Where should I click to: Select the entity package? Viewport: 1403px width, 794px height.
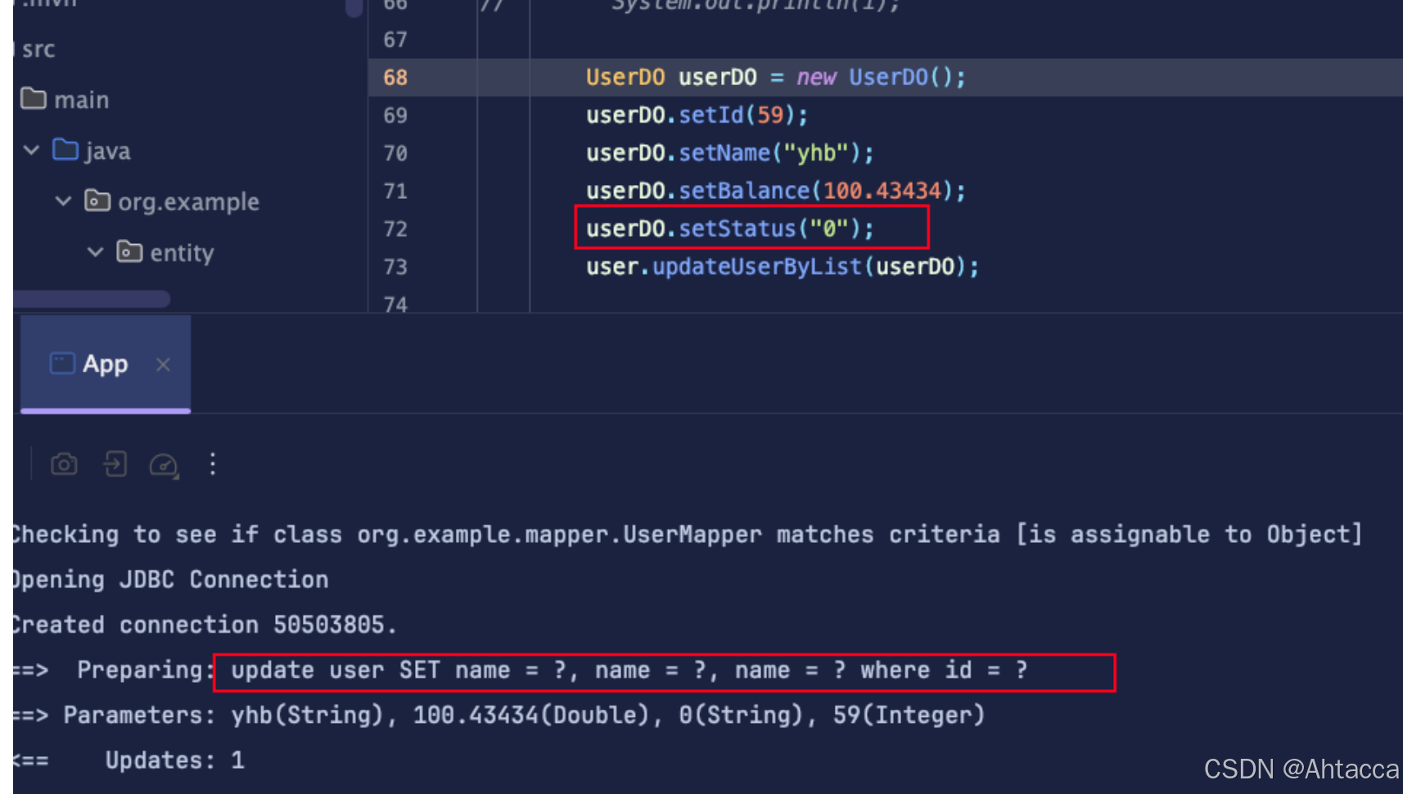[x=182, y=253]
